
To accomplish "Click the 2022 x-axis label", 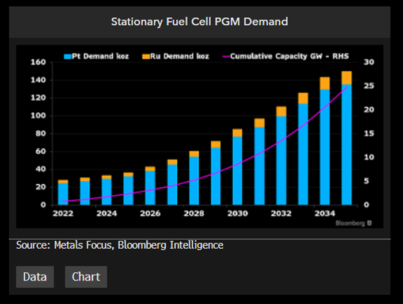I will (x=63, y=213).
